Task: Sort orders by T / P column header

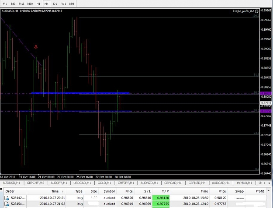Action: pos(165,191)
